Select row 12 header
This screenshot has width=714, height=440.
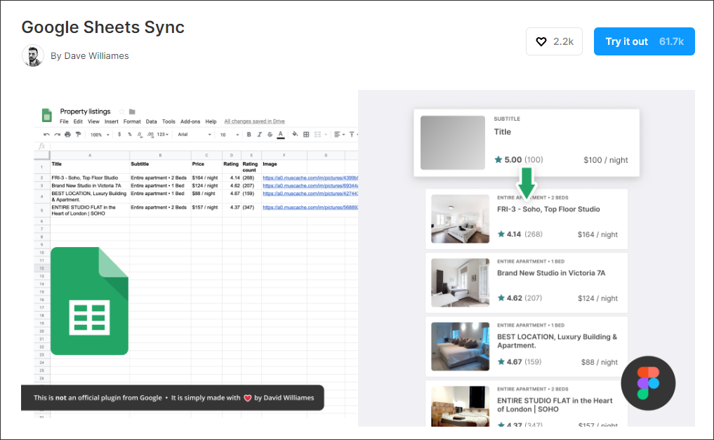(42, 269)
